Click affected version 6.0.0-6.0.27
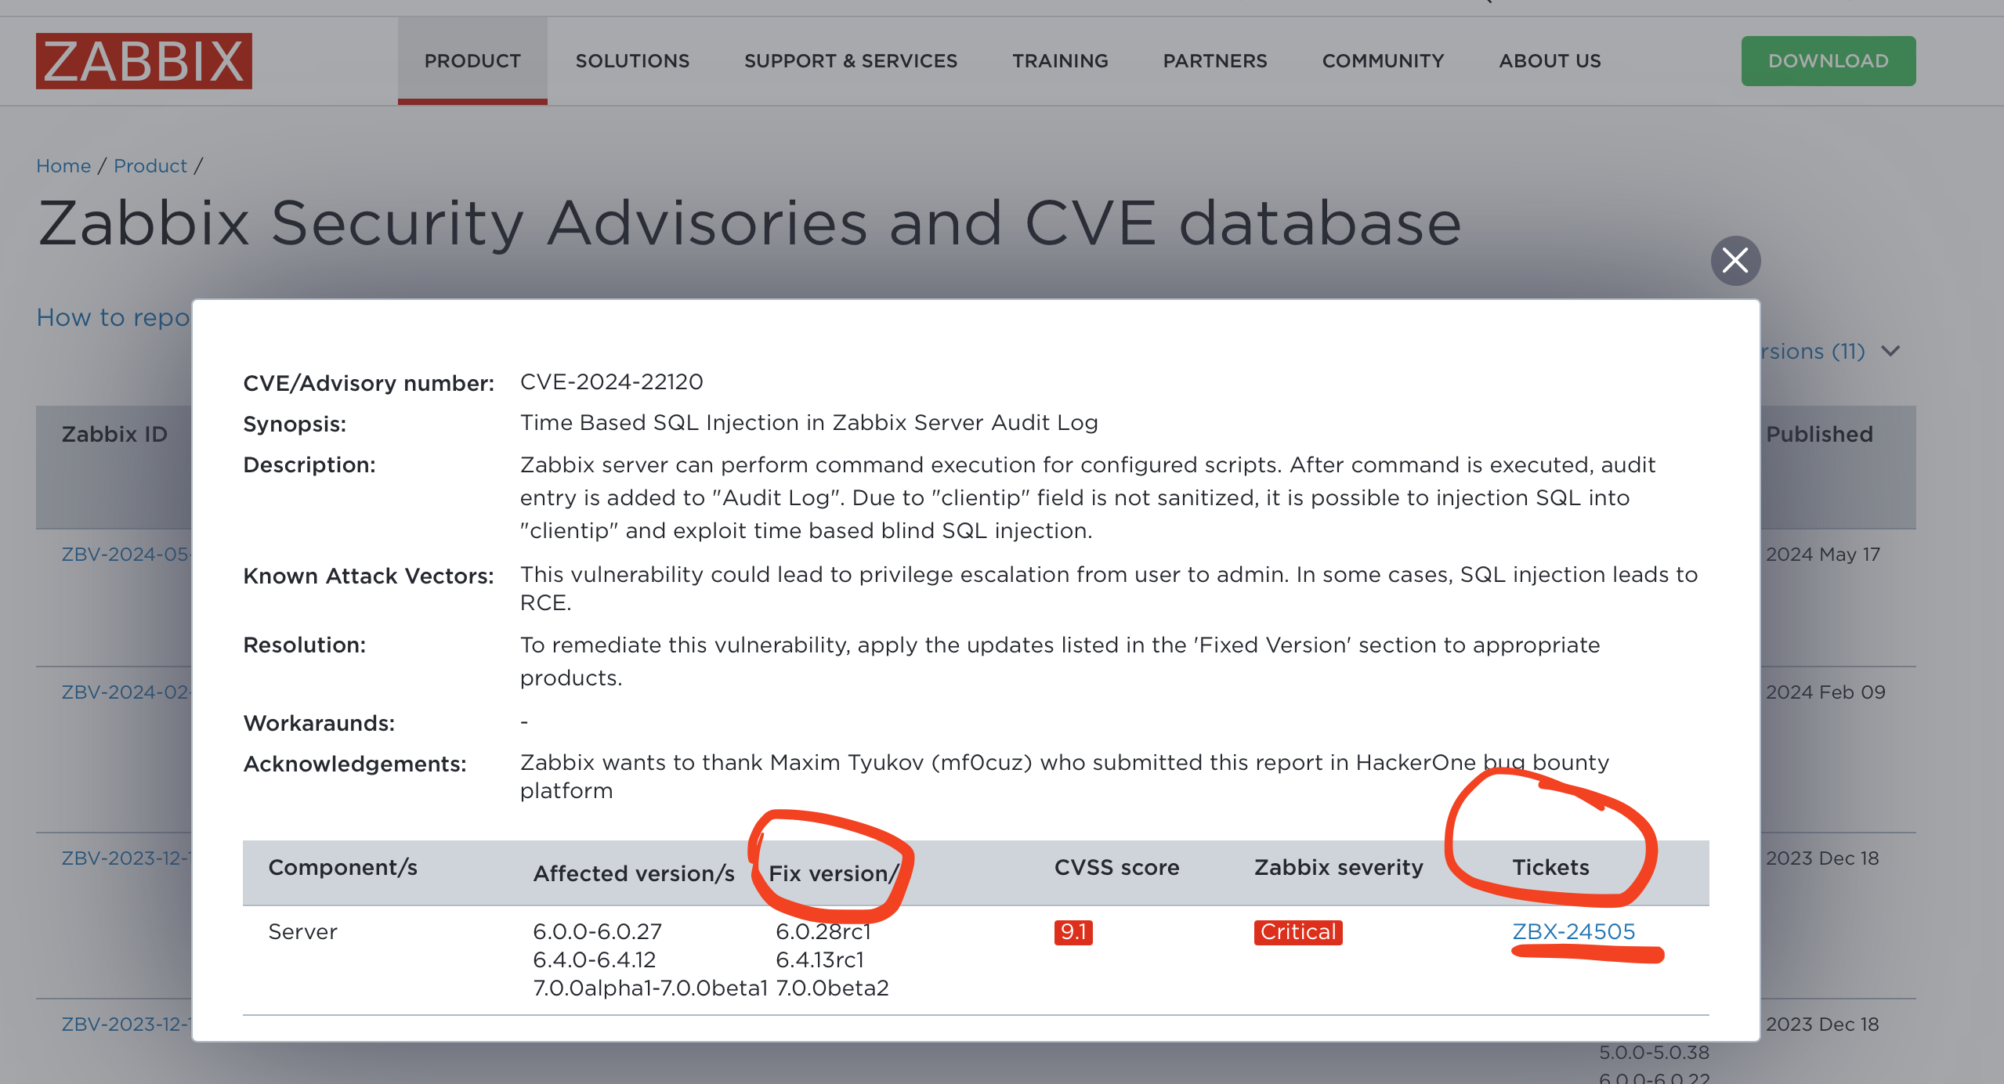2004x1084 pixels. (597, 931)
